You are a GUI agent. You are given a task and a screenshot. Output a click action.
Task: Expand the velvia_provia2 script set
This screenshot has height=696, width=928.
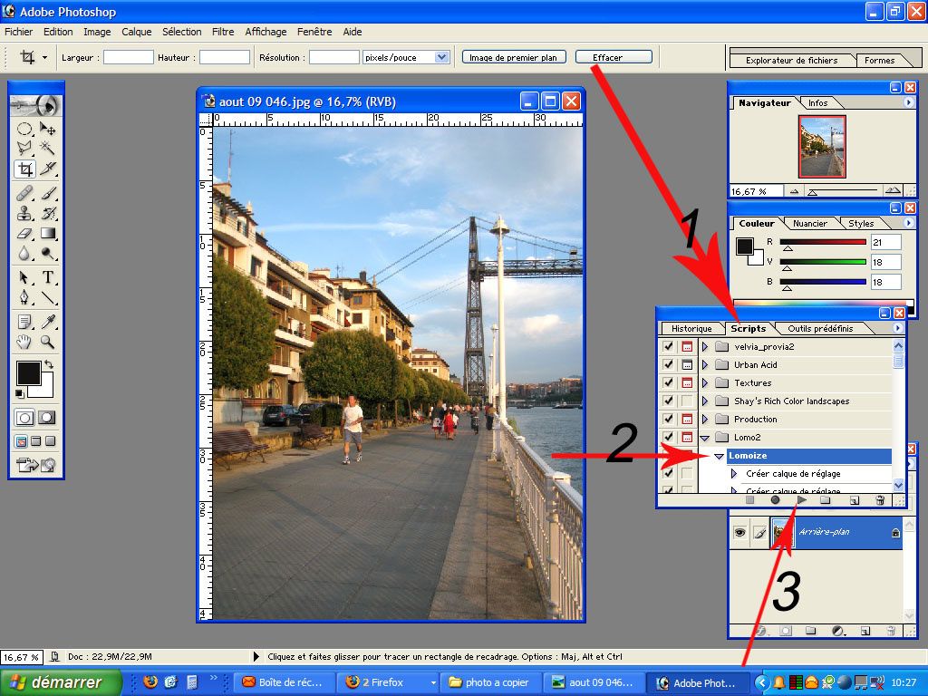[x=705, y=347]
